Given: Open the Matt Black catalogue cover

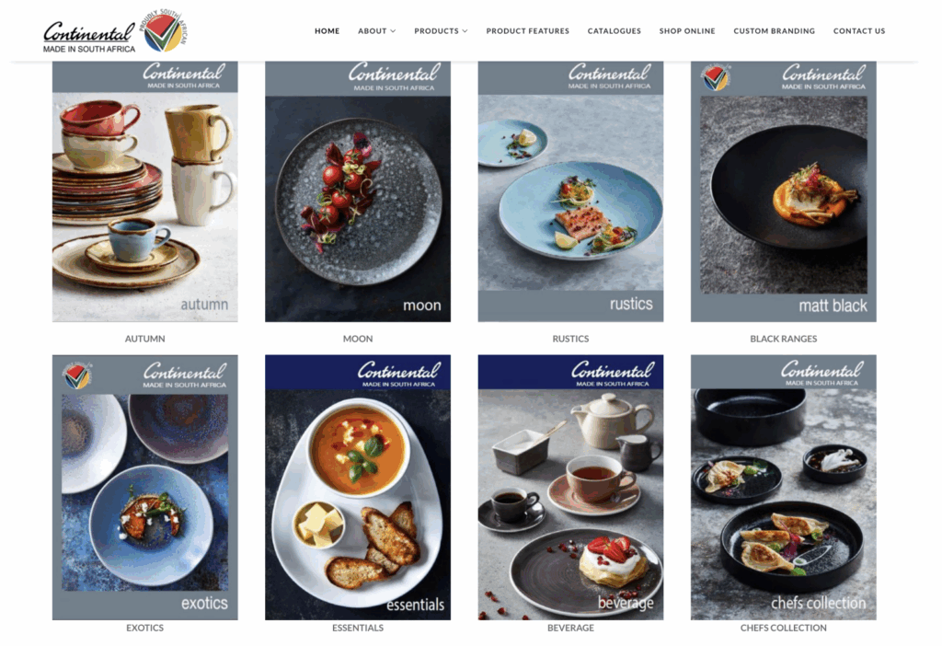Looking at the screenshot, I should (x=784, y=191).
